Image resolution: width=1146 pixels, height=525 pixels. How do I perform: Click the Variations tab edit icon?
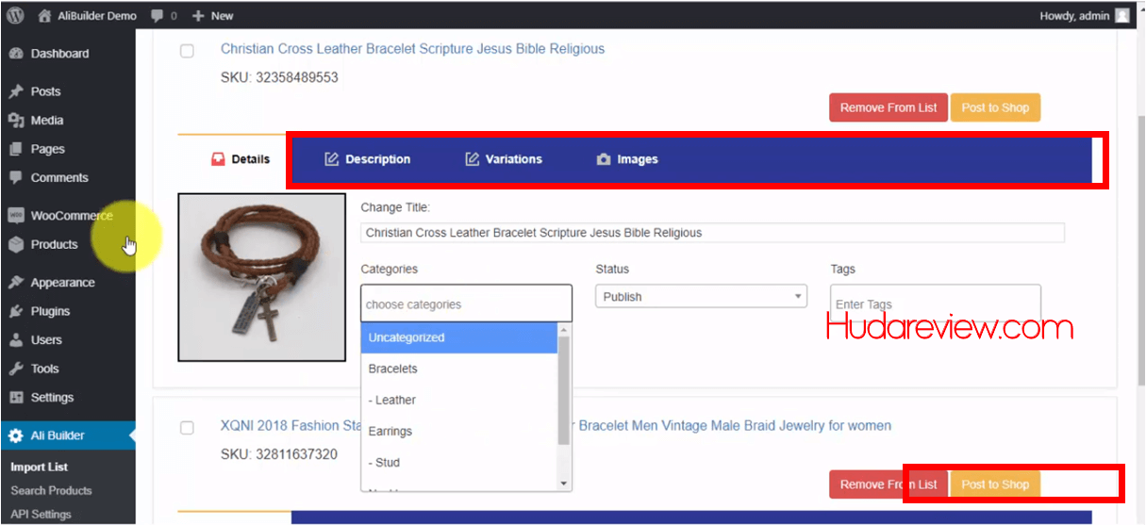(472, 159)
